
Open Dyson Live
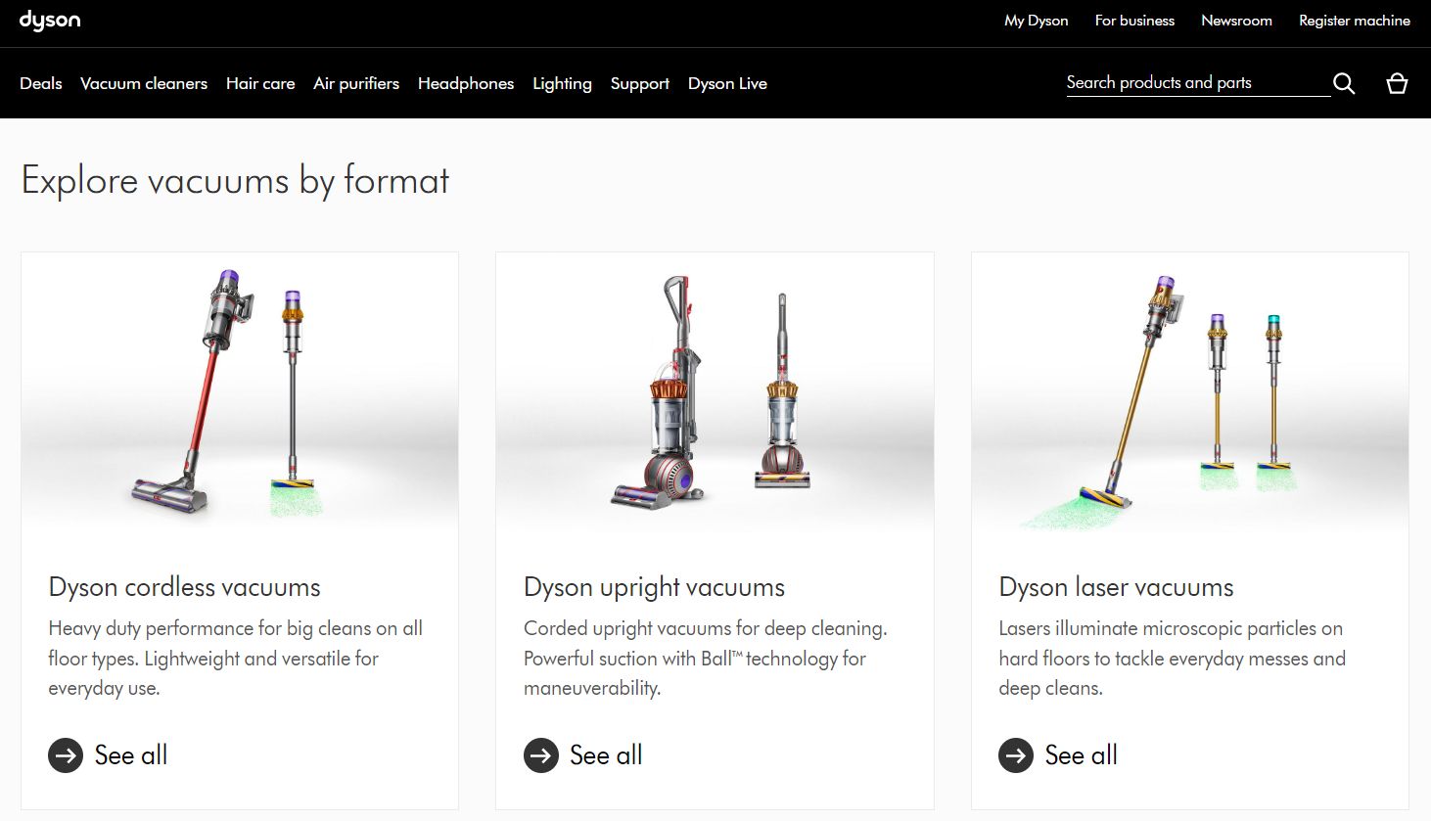727,83
